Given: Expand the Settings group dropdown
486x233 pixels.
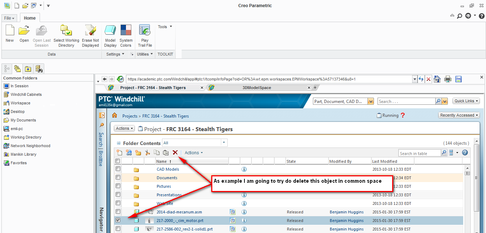Looking at the screenshot, I should 115,54.
